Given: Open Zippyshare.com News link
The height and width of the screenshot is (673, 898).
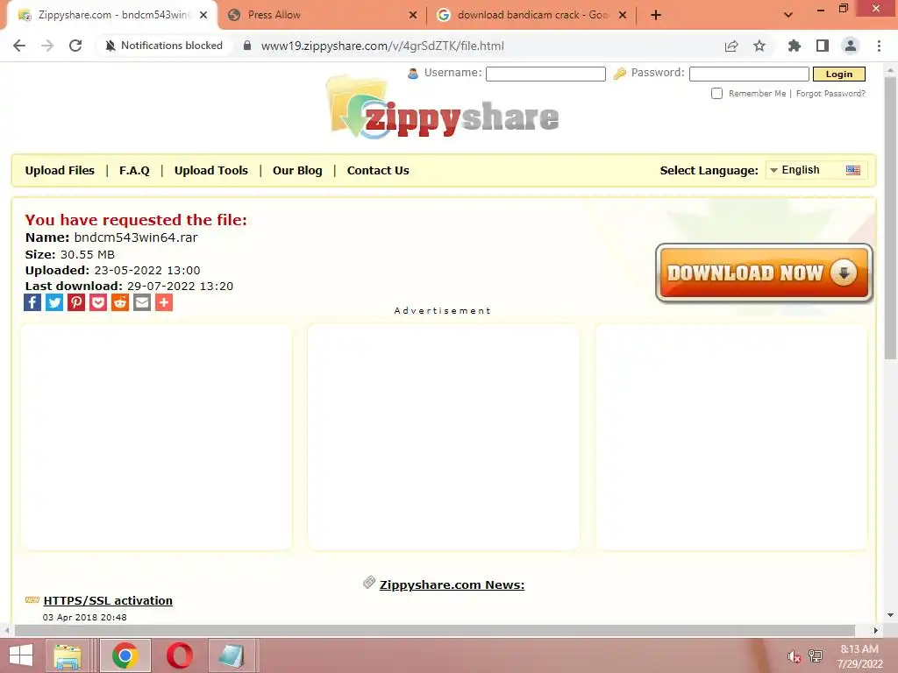Looking at the screenshot, I should click(x=452, y=584).
